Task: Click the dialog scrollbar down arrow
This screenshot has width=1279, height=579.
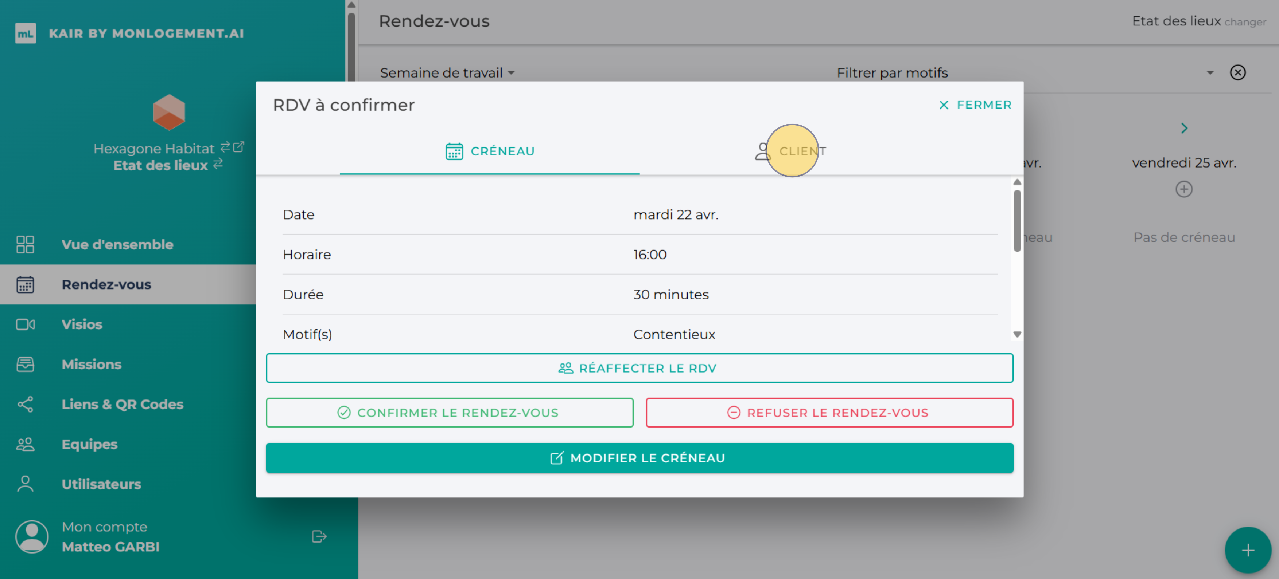Action: [1017, 335]
